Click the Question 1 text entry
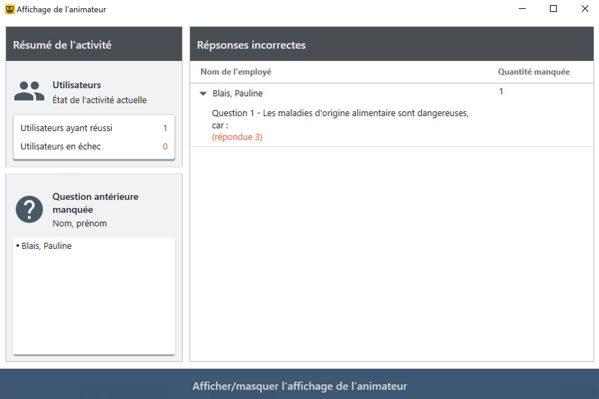The width and height of the screenshot is (599, 399). tap(340, 119)
